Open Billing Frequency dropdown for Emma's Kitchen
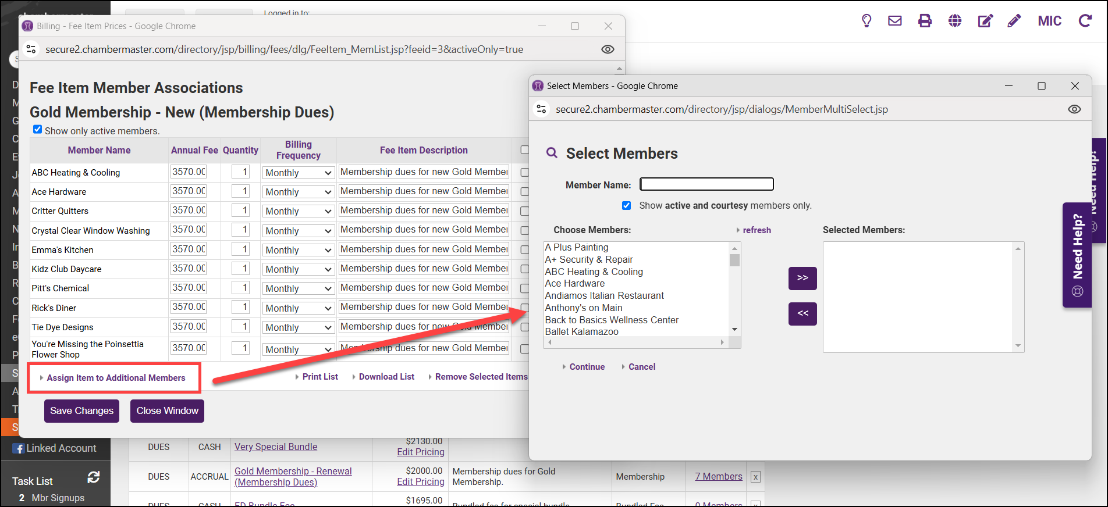The height and width of the screenshot is (507, 1108). [298, 250]
